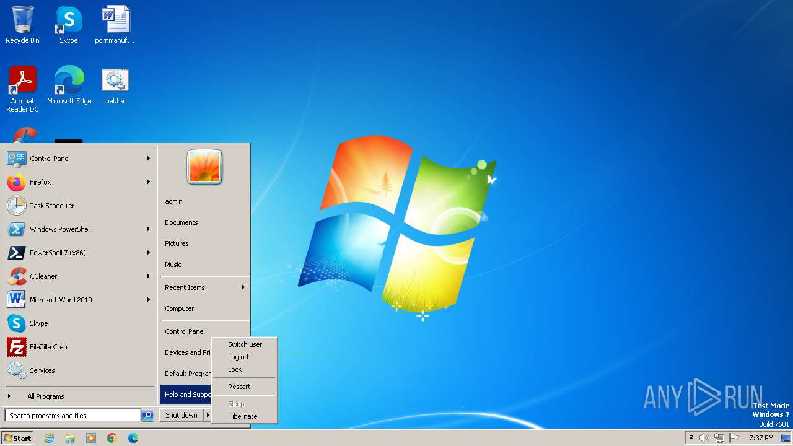Image resolution: width=793 pixels, height=446 pixels.
Task: Click Control Panel icon in Start menu
Action: click(x=17, y=159)
